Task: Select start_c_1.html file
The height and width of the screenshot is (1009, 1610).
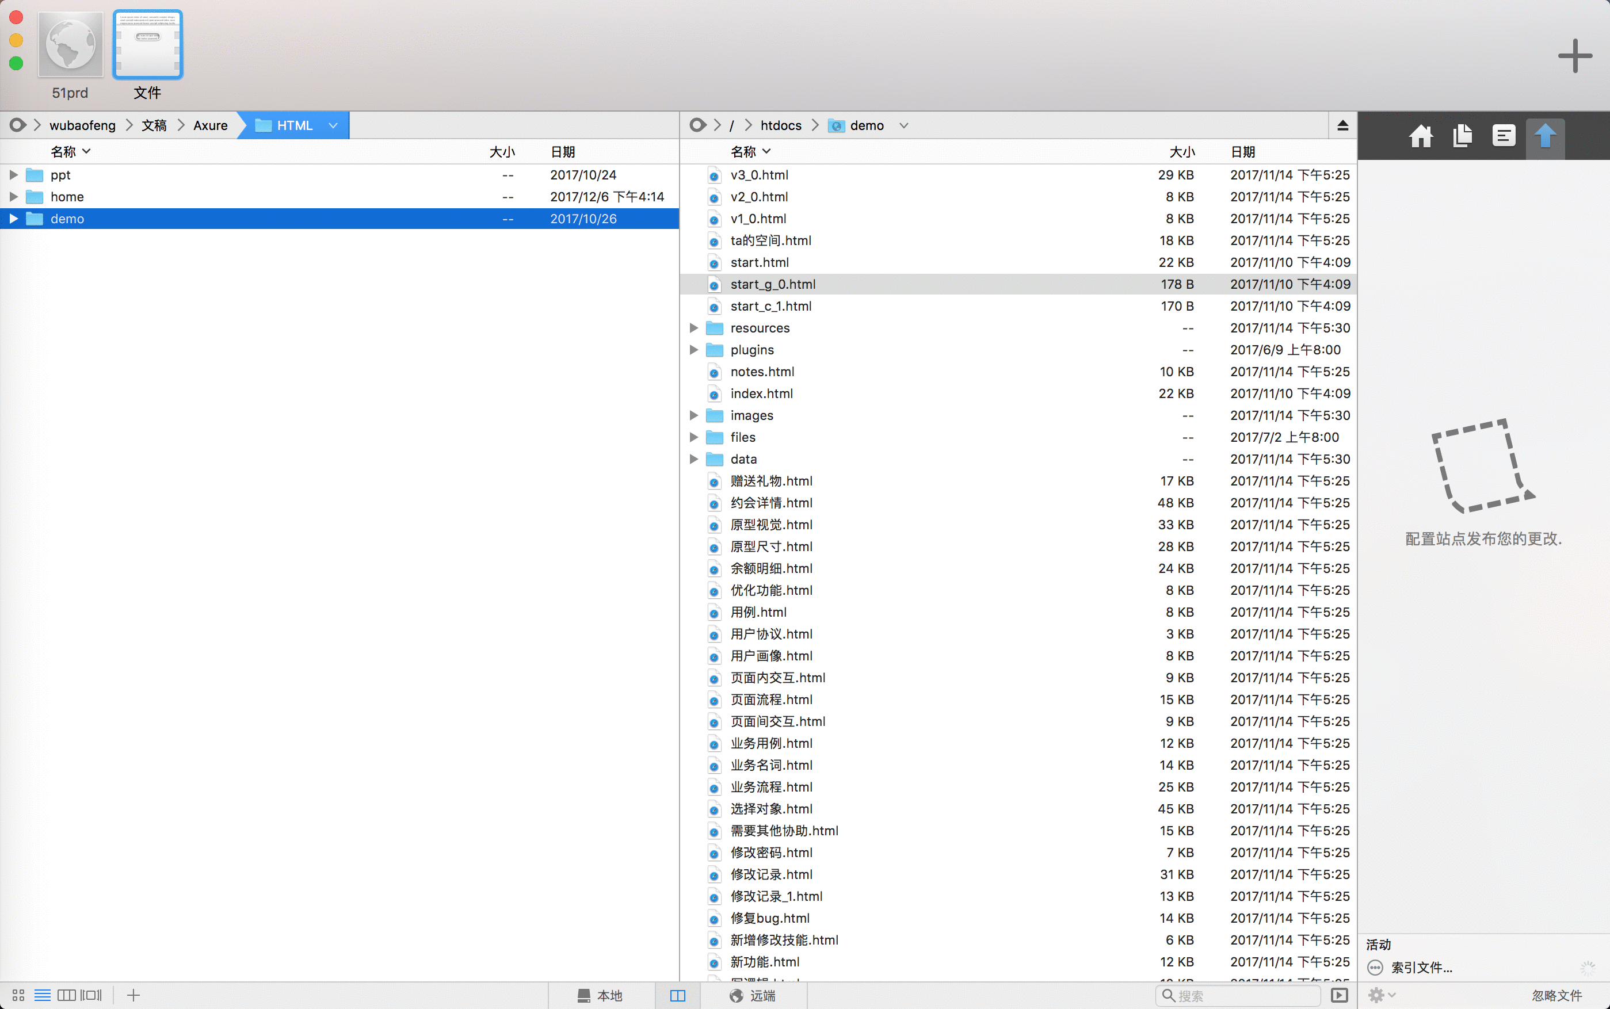Action: coord(1018,306)
